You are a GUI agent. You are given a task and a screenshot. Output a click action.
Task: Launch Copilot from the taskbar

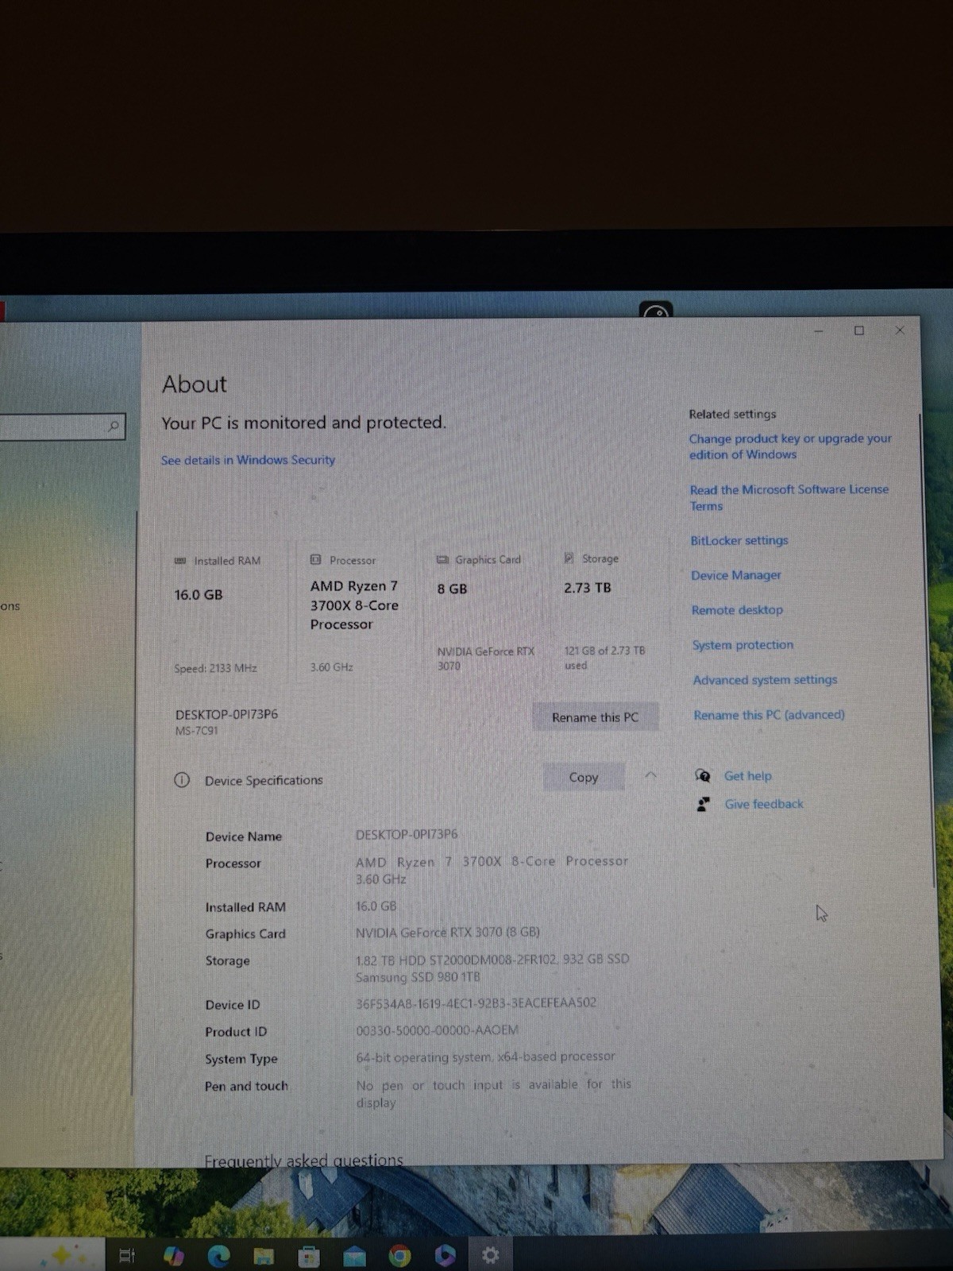point(173,1255)
